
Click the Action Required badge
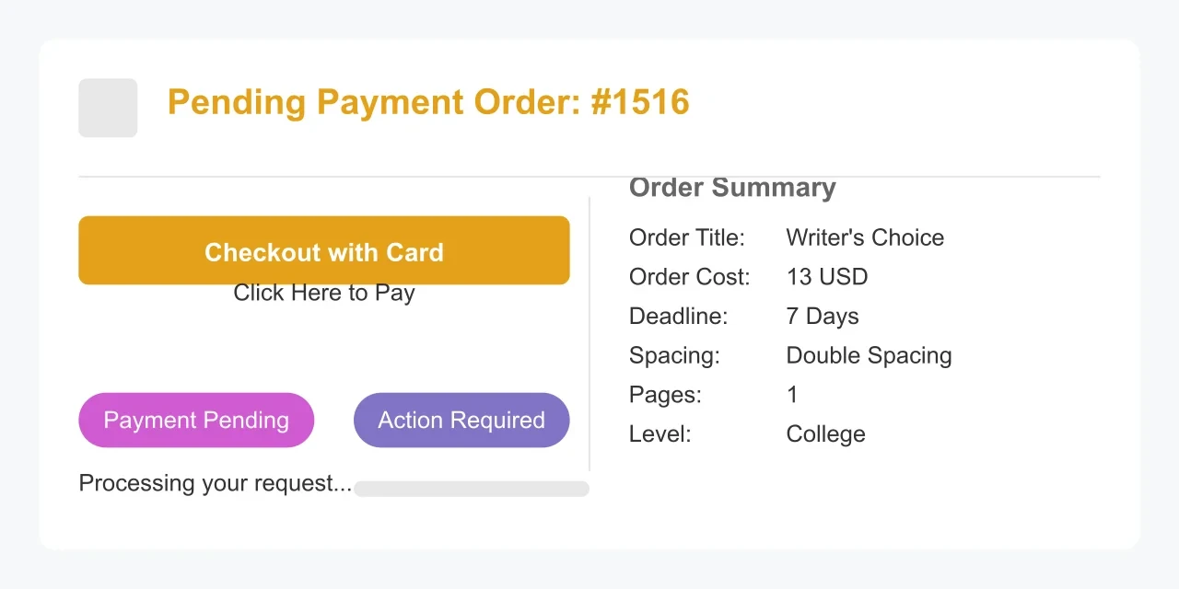coord(461,420)
